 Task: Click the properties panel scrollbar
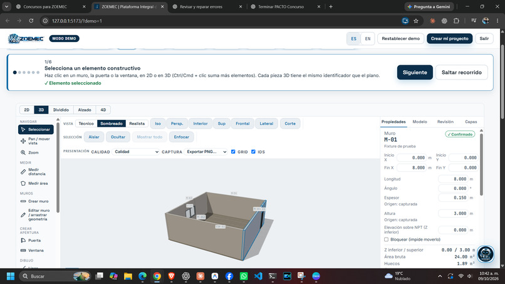481,164
